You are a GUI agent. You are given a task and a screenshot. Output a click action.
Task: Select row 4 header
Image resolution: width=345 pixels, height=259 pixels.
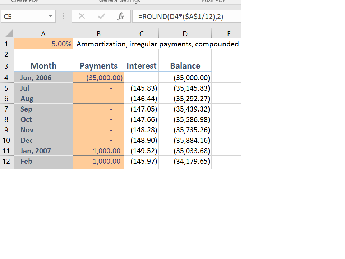(6, 78)
